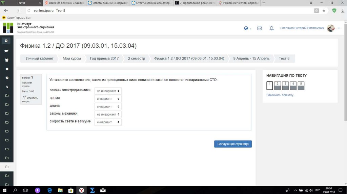Open dropdown for законы электродинамики
The width and height of the screenshot is (347, 194).
point(108,91)
